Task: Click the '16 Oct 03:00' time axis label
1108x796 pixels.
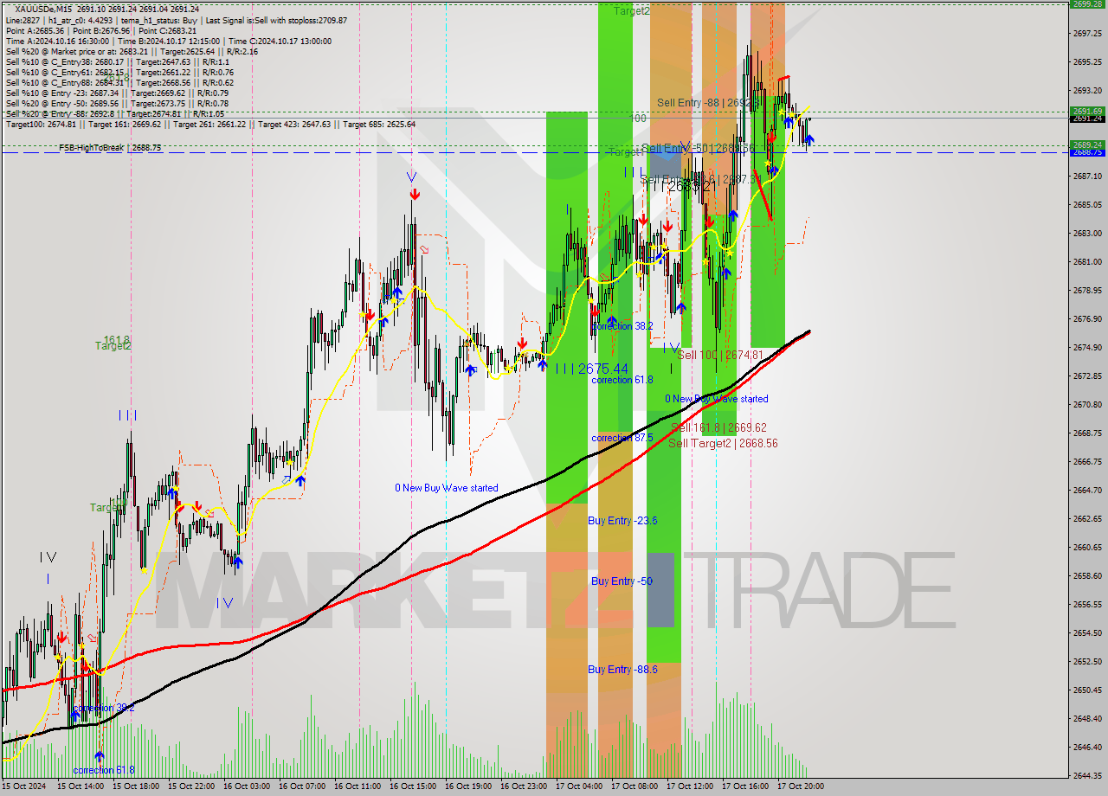Action: click(246, 786)
